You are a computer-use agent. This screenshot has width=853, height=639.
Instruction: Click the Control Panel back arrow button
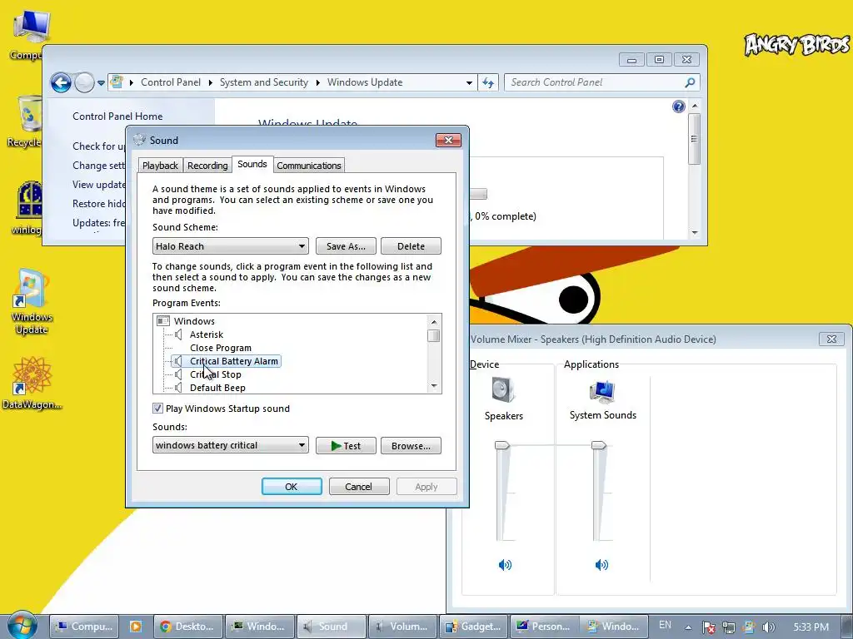pos(61,82)
